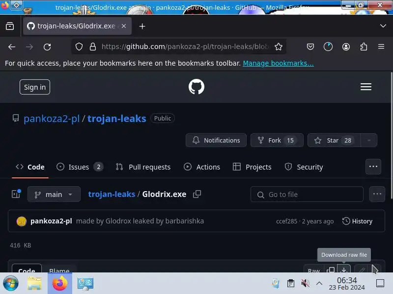This screenshot has width=393, height=294.
Task: Copy raw file icon
Action: point(331,269)
